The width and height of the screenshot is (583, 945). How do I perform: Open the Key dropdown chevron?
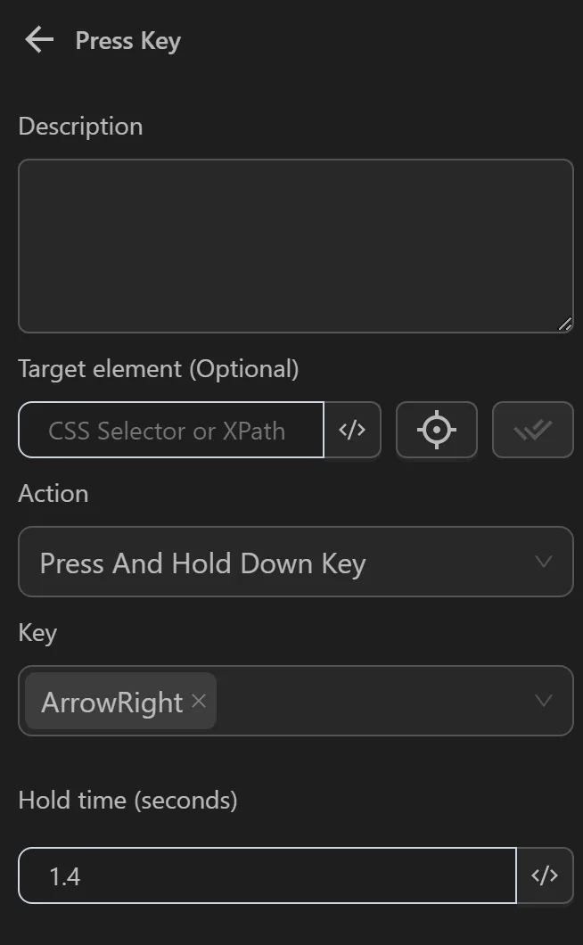(x=545, y=701)
